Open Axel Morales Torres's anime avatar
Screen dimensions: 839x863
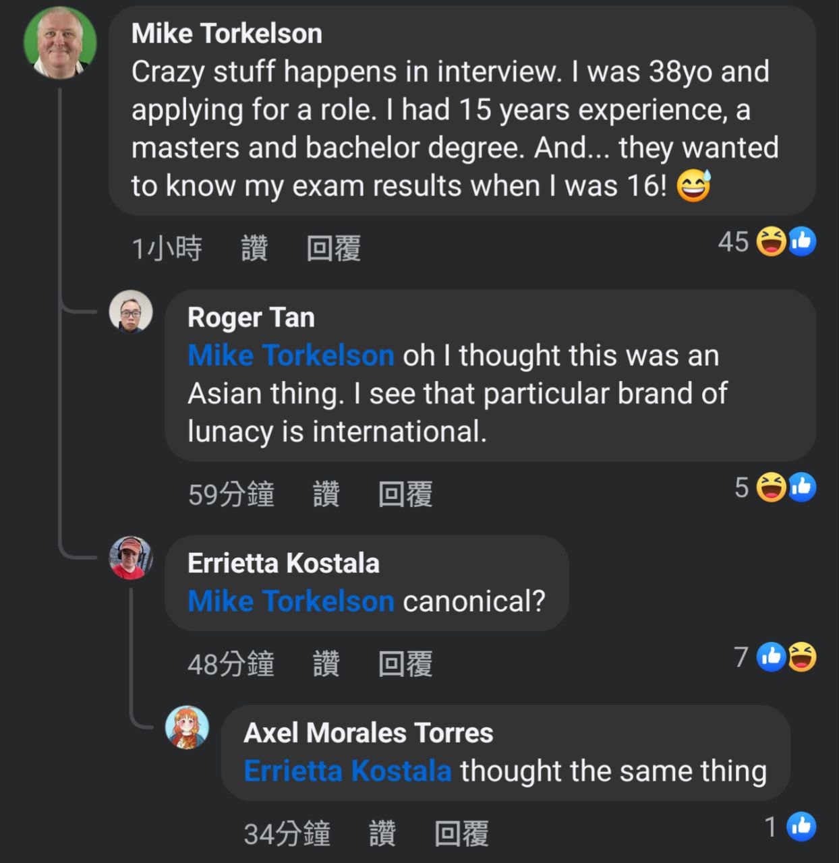pos(187,727)
